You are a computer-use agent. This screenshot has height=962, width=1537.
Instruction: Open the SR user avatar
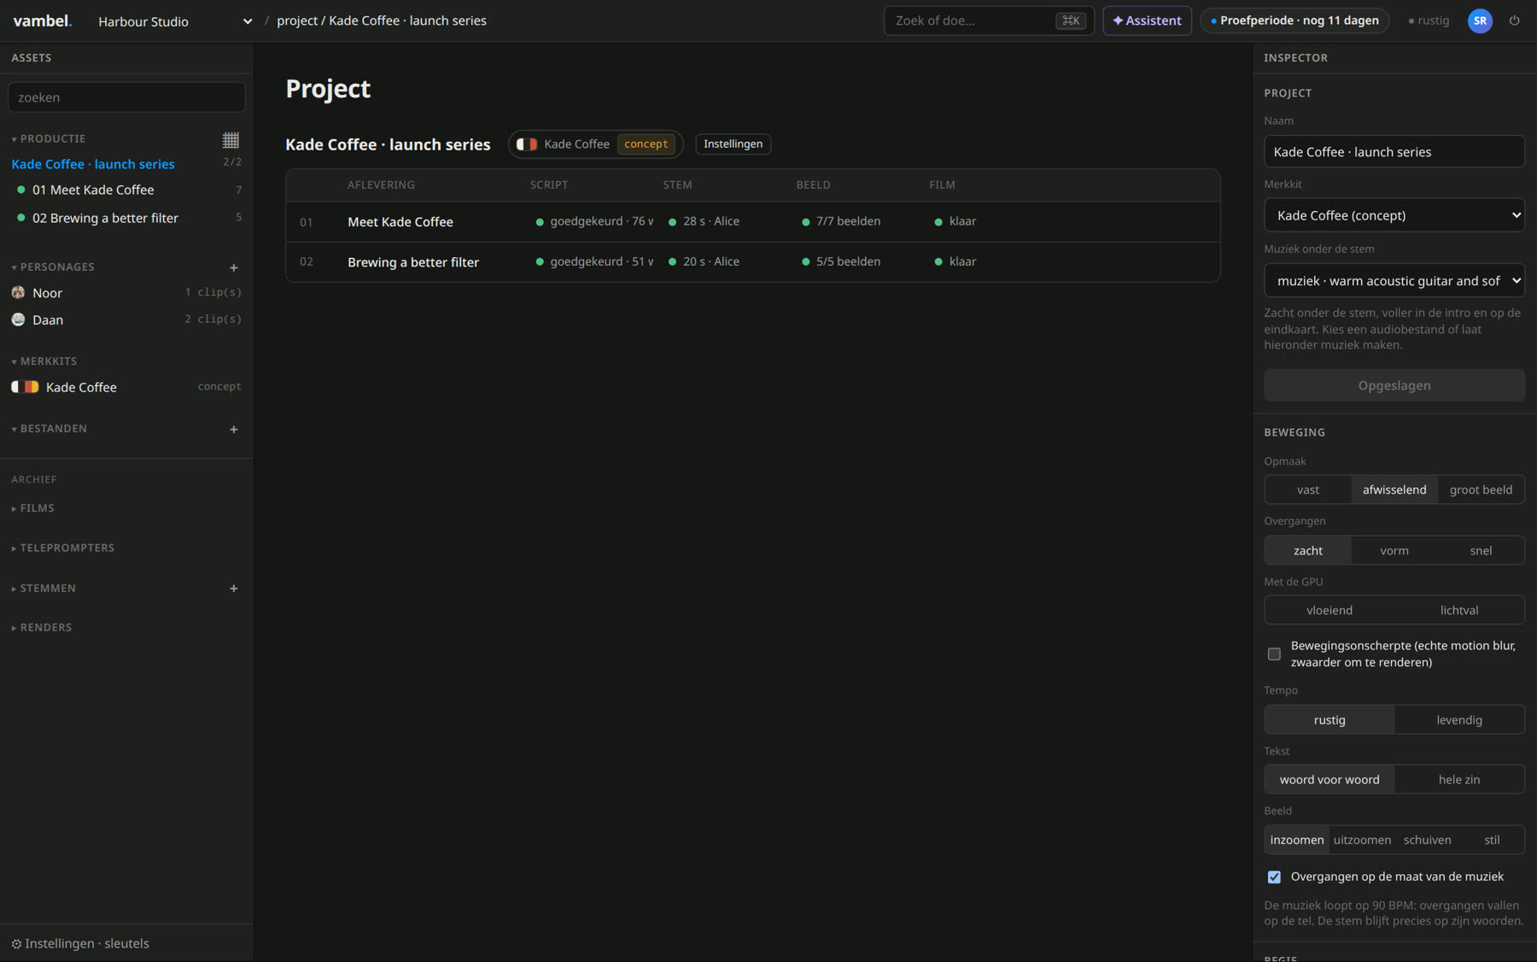point(1480,21)
